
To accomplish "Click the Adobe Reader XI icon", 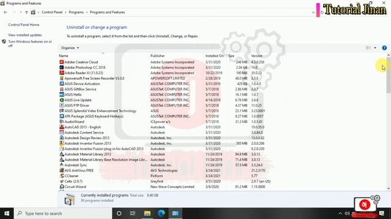I will (x=62, y=73).
